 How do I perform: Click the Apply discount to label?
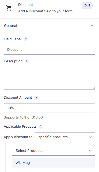[18, 137]
